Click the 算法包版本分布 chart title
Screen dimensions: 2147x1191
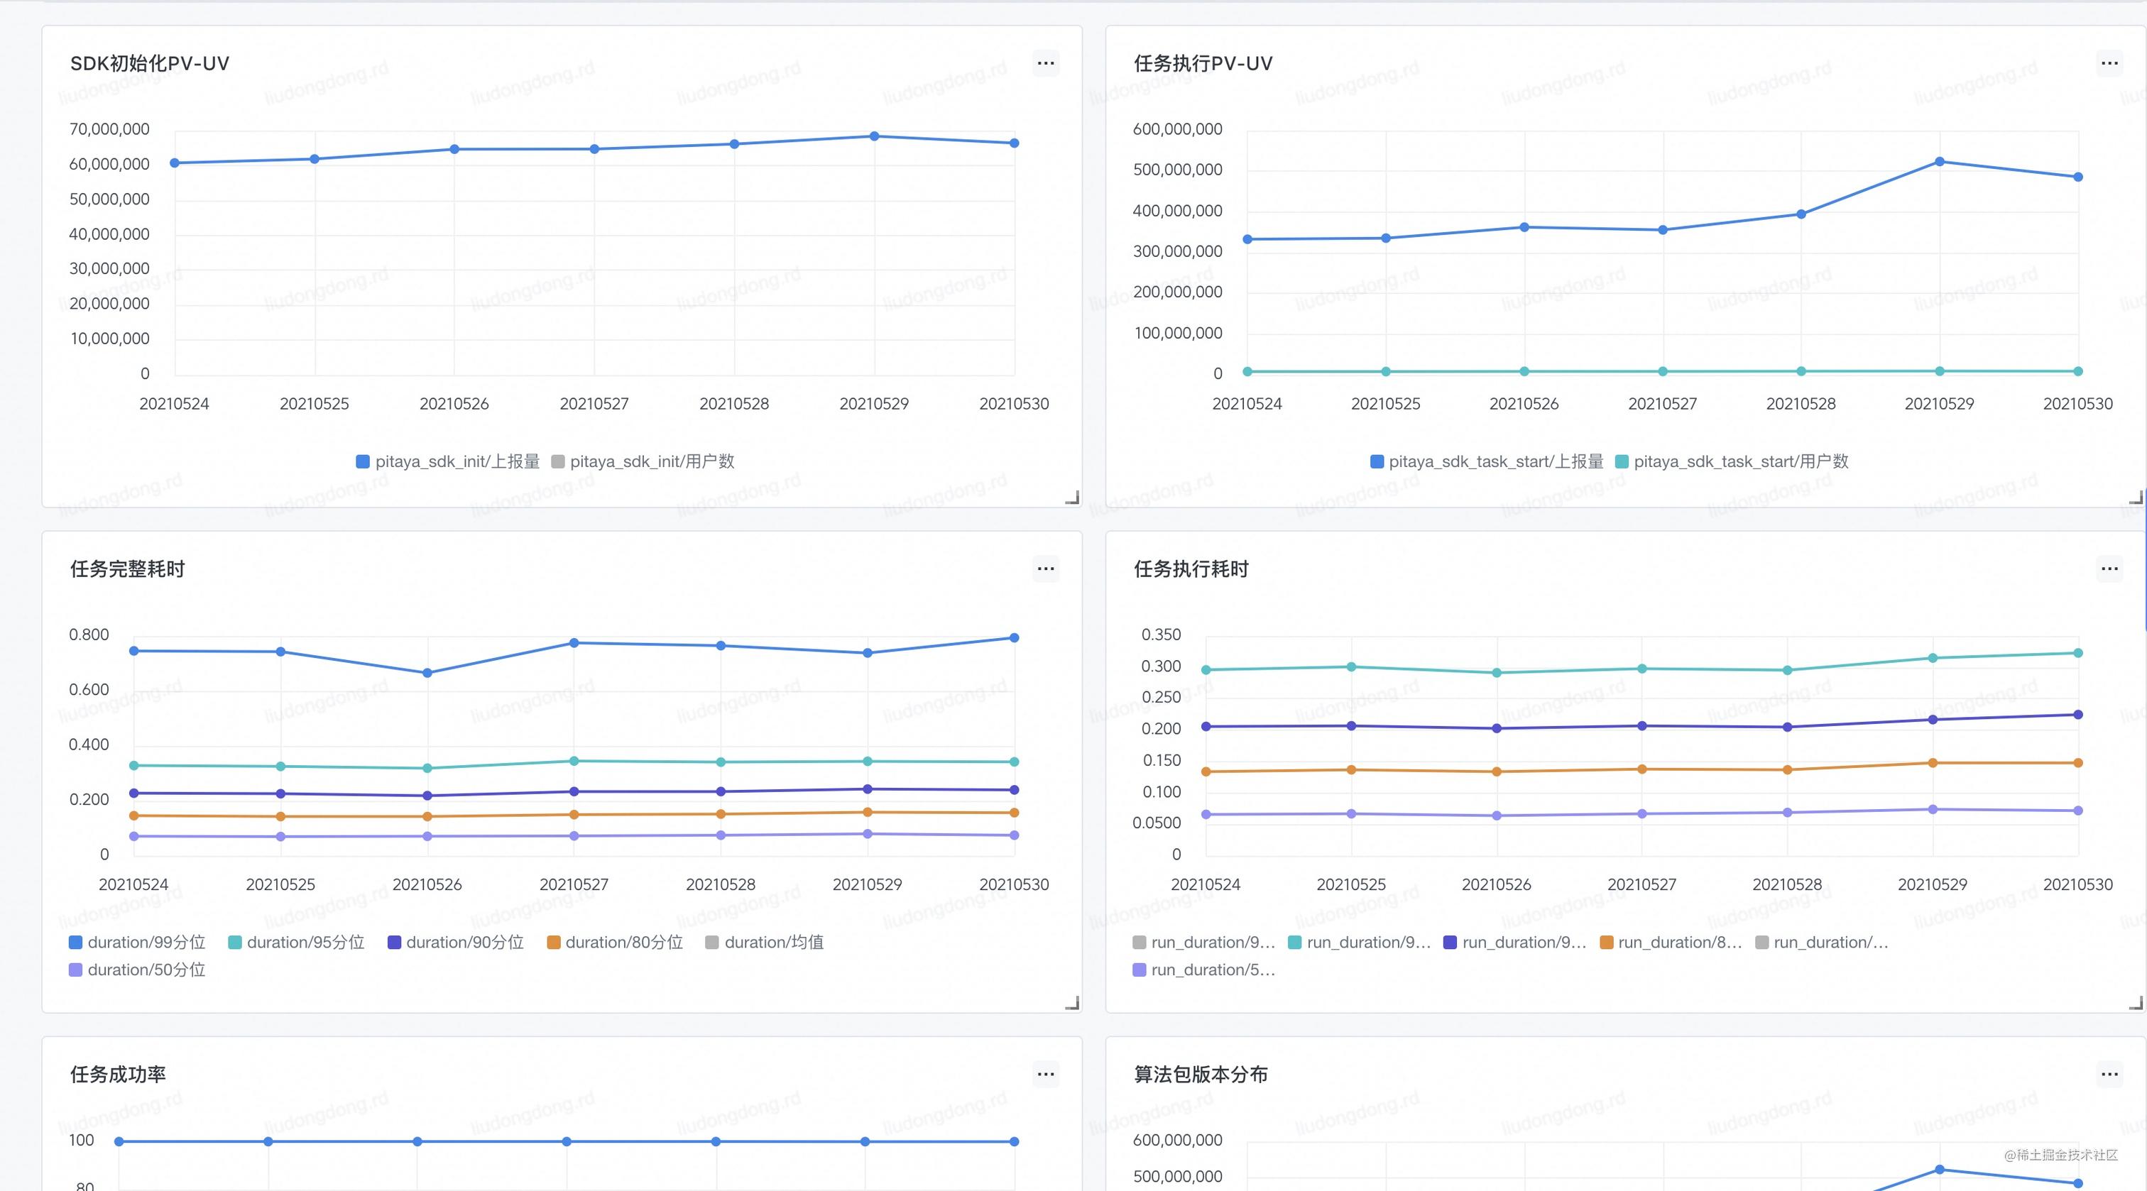1201,1075
